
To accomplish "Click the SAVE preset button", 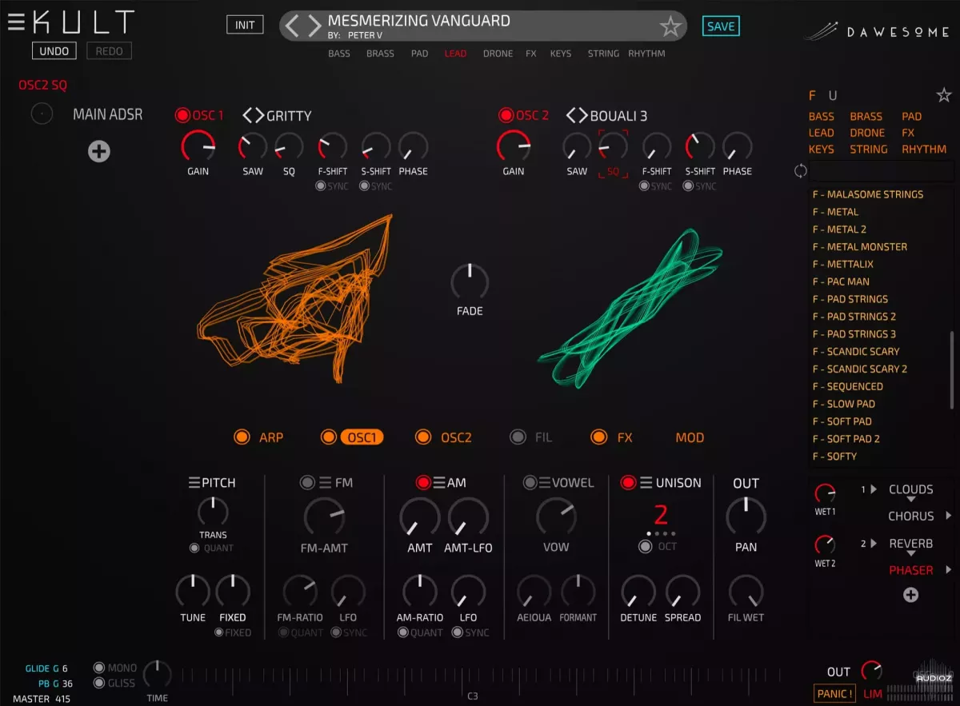I will click(x=721, y=26).
